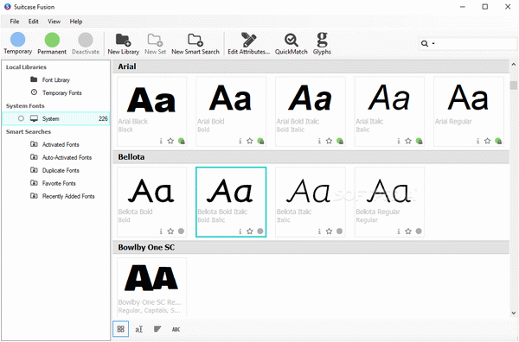Viewport: 519px width, 342px height.
Task: Create a New Smart Search
Action: coord(195,44)
